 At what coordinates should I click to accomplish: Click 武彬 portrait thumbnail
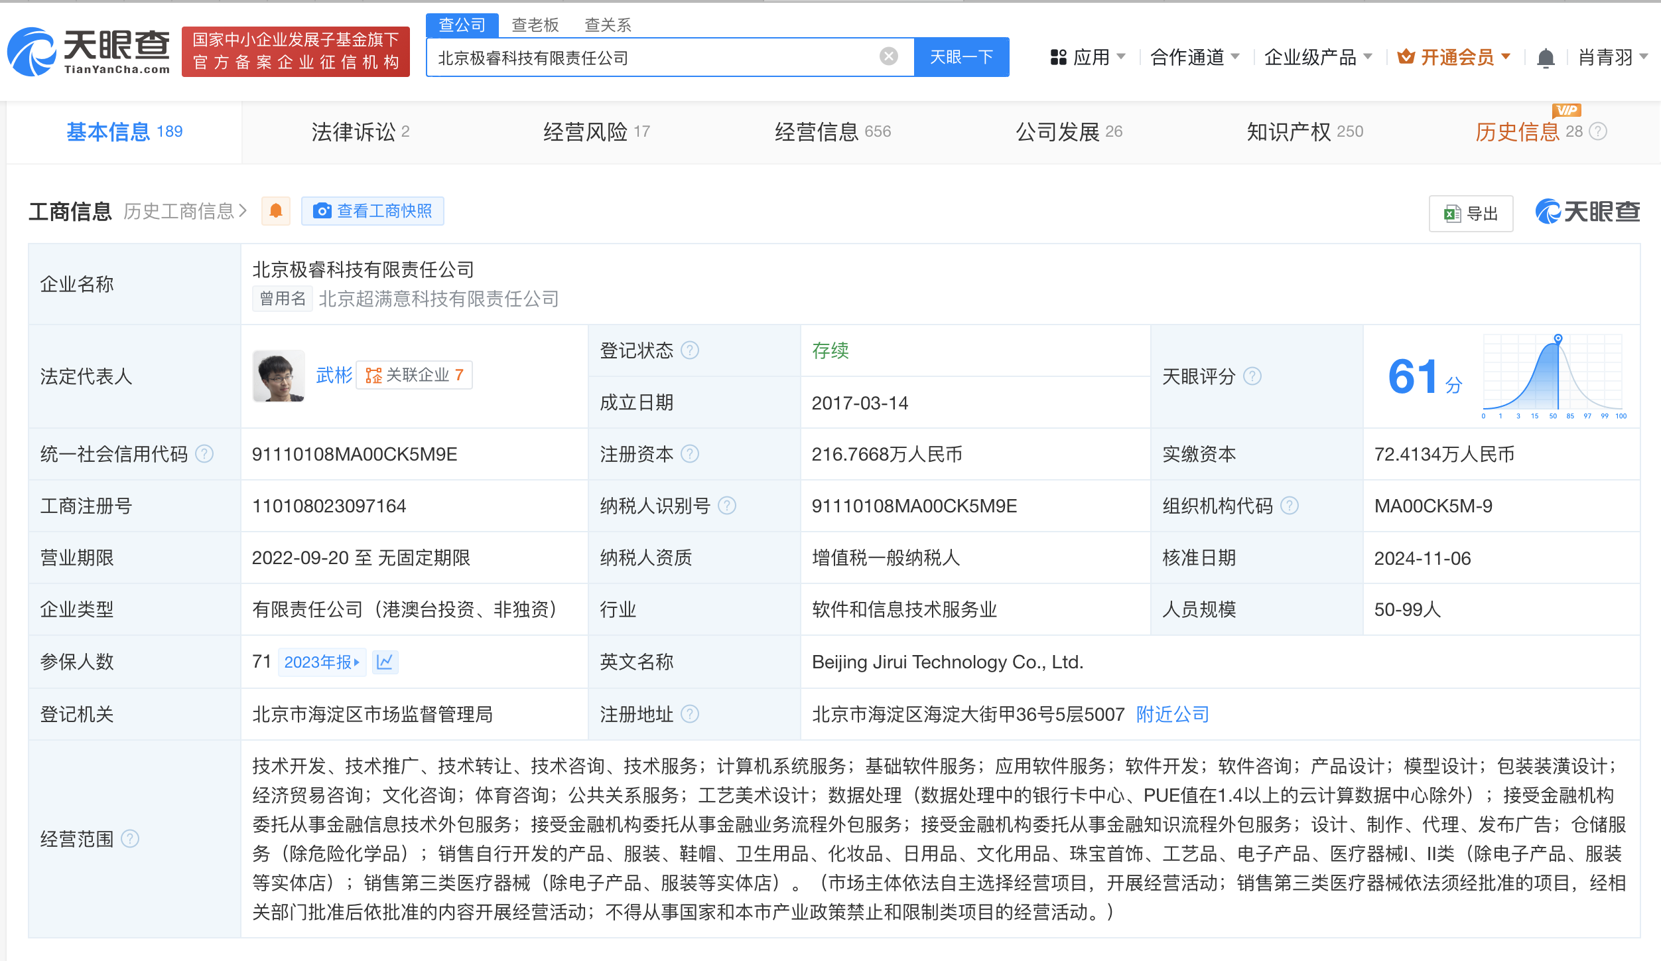(279, 376)
